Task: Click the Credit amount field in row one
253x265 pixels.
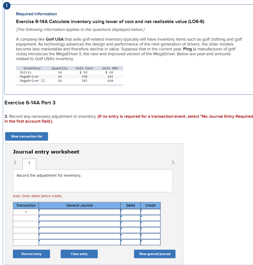Action: [x=150, y=212]
